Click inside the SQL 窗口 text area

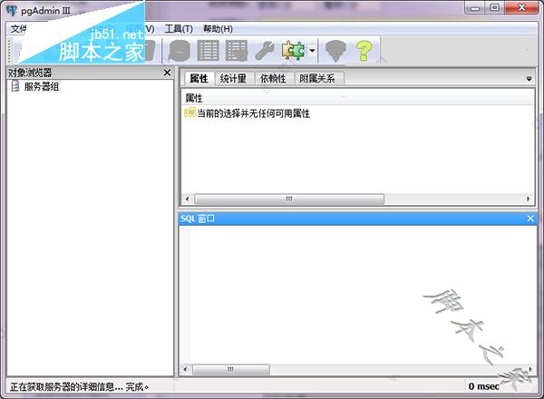(x=358, y=295)
